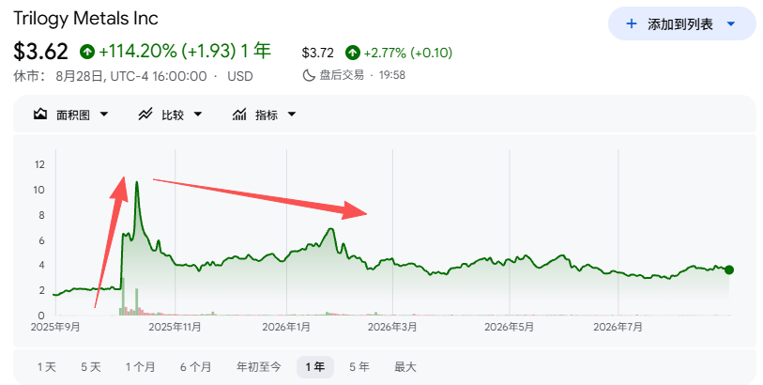Click the tallest green volume bar
This screenshot has height=385, width=763.
click(x=123, y=297)
